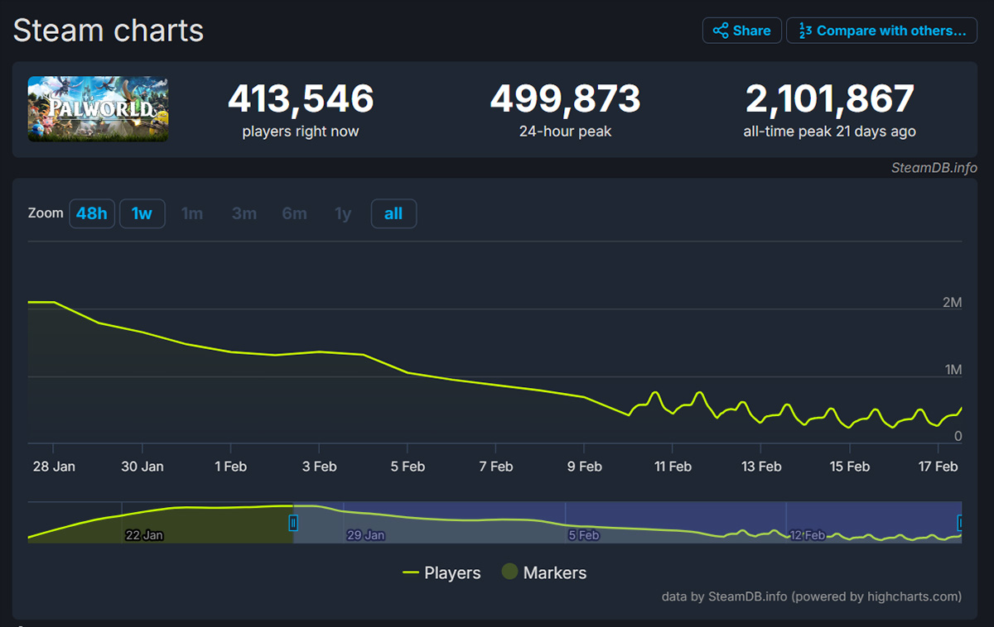The image size is (994, 627).
Task: Click the 3 Feb axis label
Action: (319, 467)
